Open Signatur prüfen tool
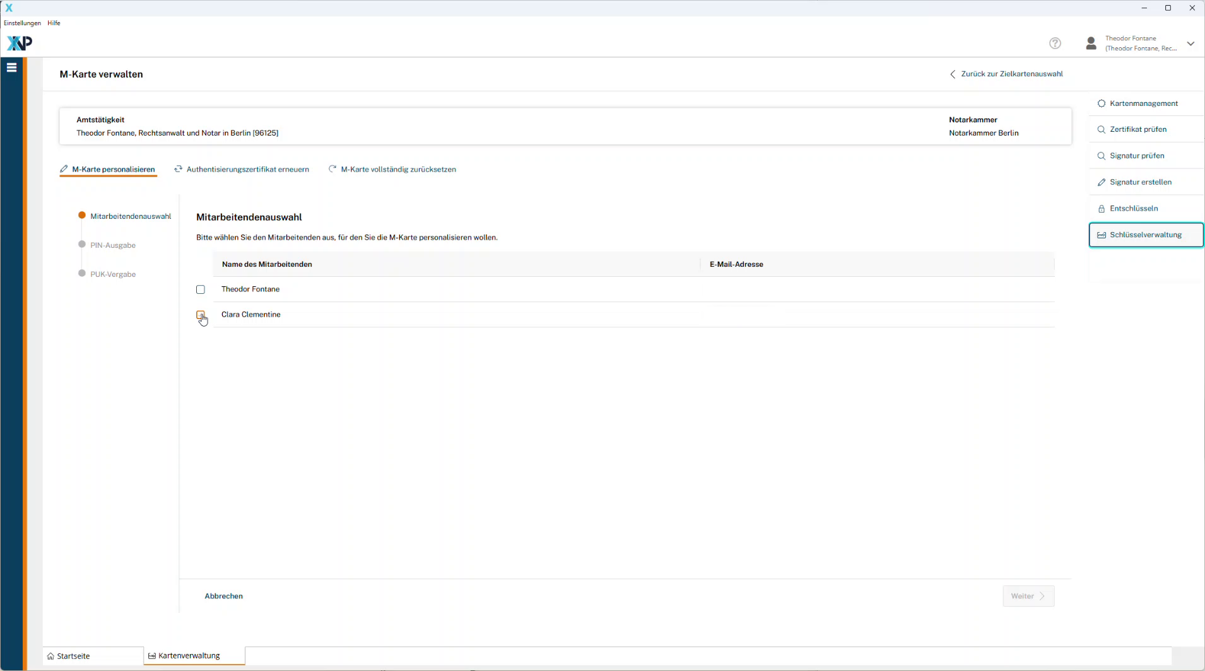 (x=1136, y=156)
